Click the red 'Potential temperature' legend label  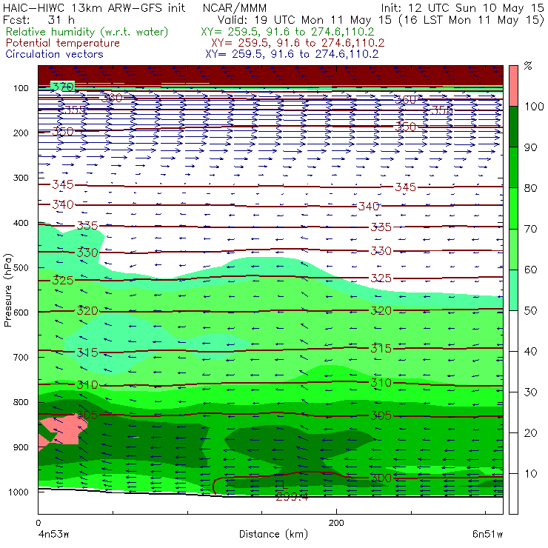(x=62, y=43)
